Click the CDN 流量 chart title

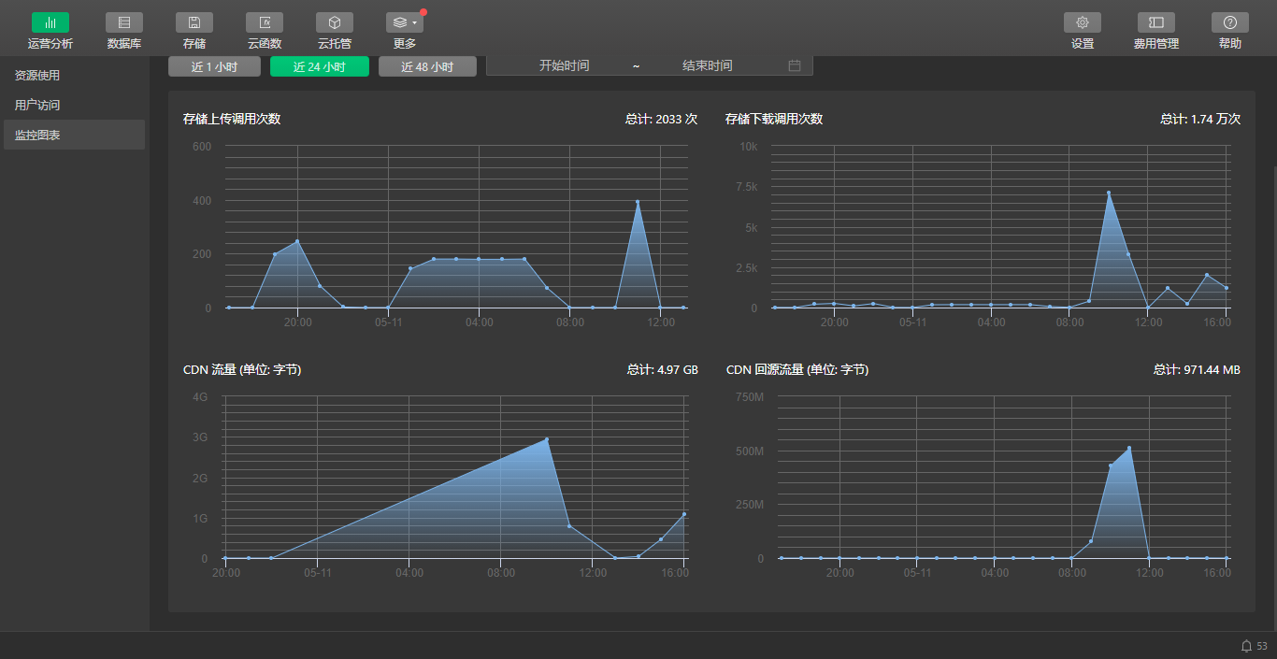(x=242, y=370)
